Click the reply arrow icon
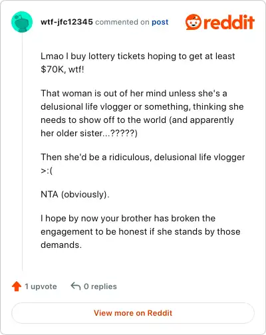Viewport: 266px width, 335px height. point(76,286)
